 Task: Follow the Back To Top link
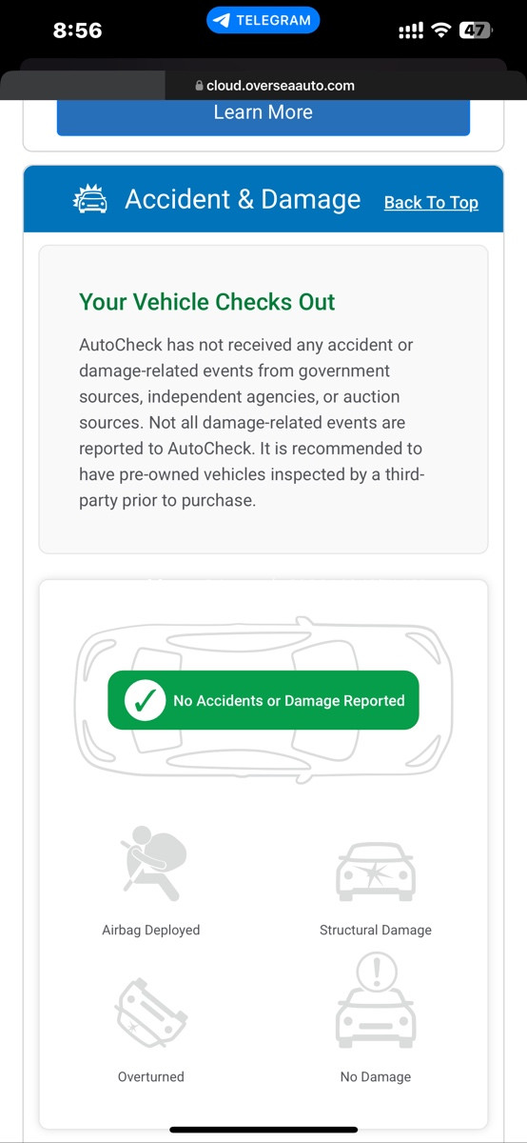click(x=431, y=202)
